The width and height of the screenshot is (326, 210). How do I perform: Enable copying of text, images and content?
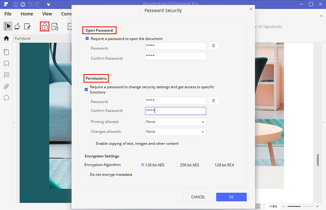click(93, 143)
